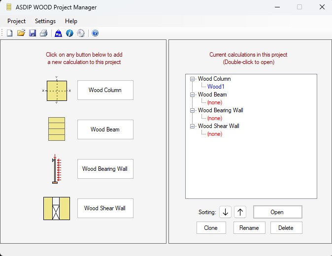Add a new Wood Column calculation
This screenshot has height=256, width=332.
105,90
